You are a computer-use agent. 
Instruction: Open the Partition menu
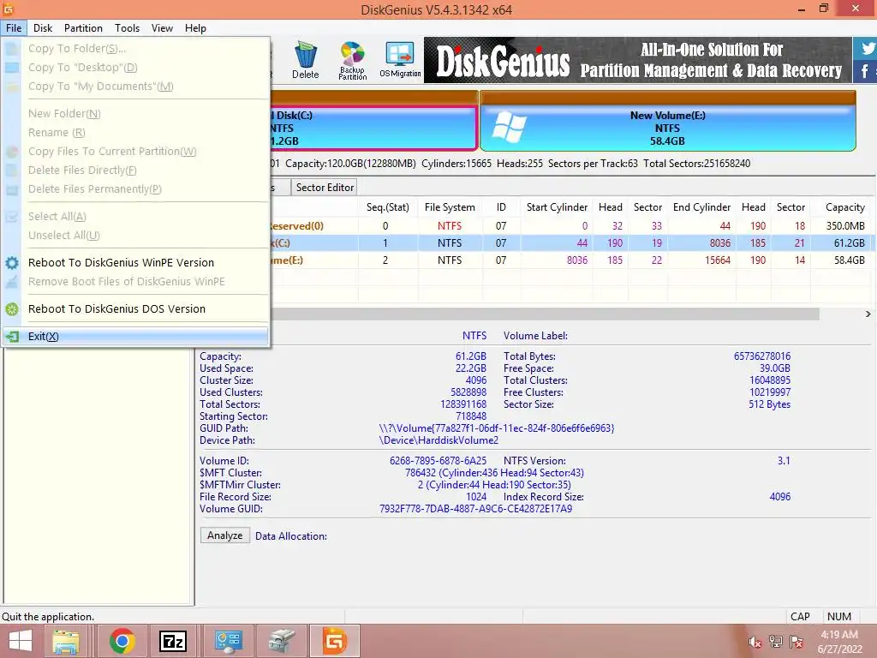click(x=83, y=28)
